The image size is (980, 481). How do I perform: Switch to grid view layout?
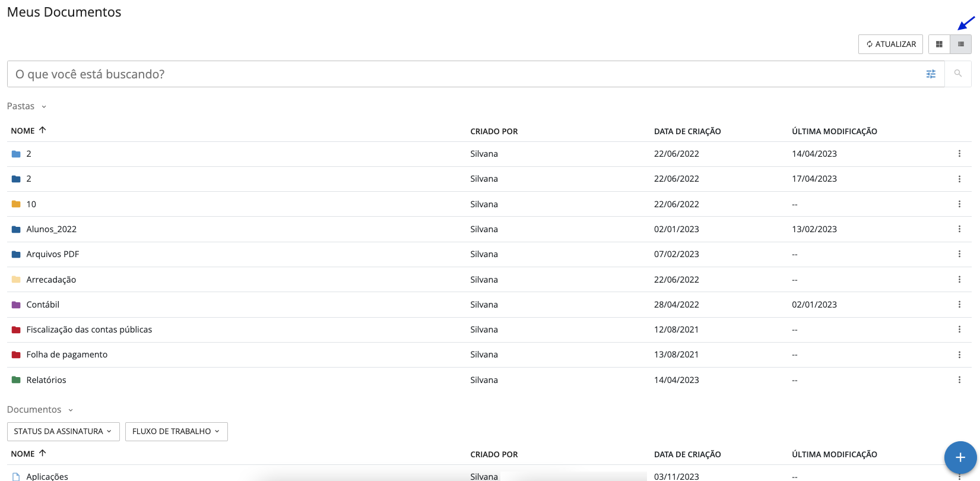(x=939, y=45)
